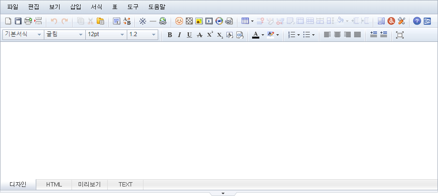
Task: Click the find and replace icon
Action: pos(127,21)
